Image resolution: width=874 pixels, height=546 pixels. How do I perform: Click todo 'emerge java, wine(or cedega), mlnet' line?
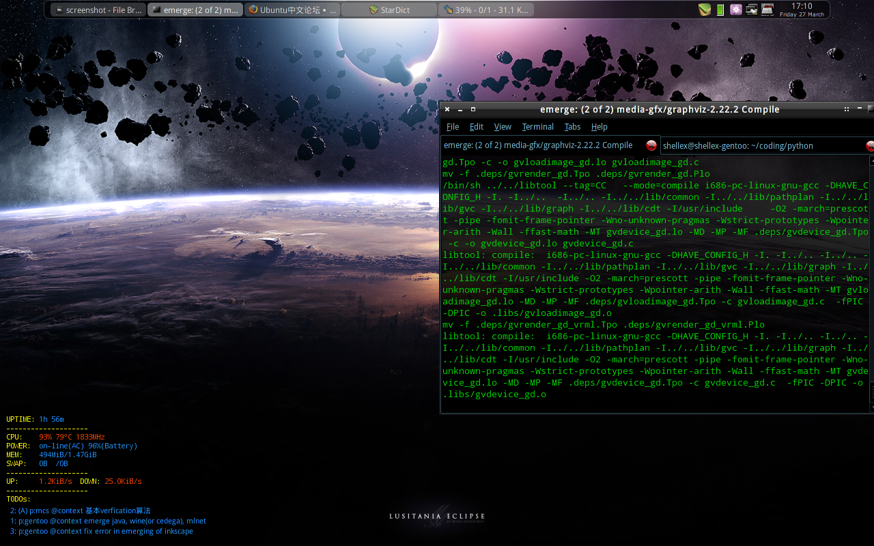108,521
